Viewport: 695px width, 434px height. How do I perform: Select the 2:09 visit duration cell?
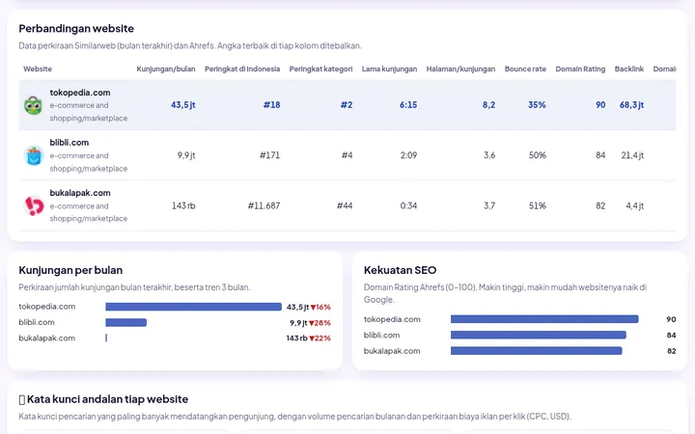click(x=408, y=155)
